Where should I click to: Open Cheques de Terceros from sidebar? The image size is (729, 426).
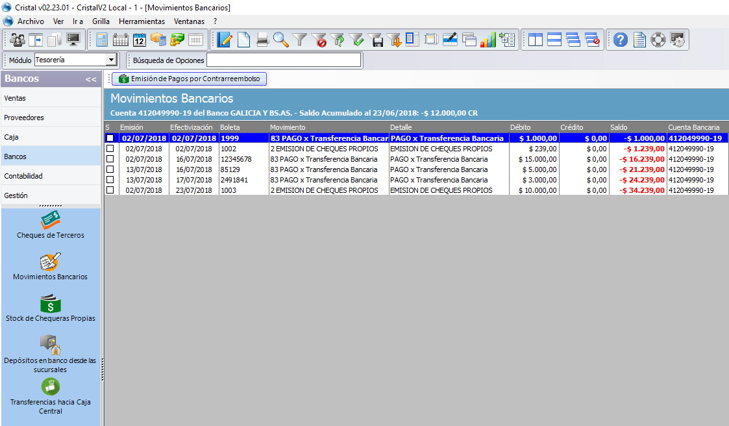pyautogui.click(x=51, y=225)
